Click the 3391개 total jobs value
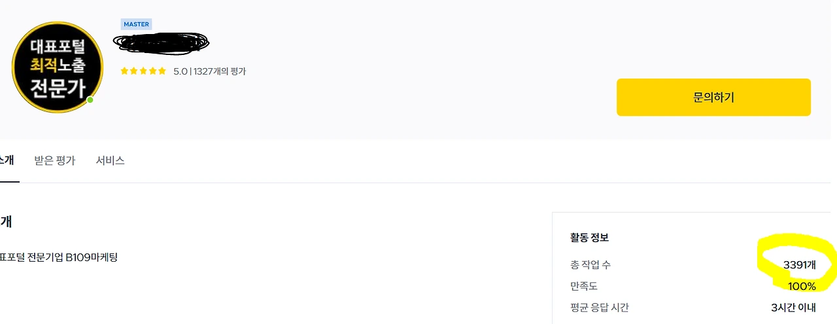 pos(799,265)
